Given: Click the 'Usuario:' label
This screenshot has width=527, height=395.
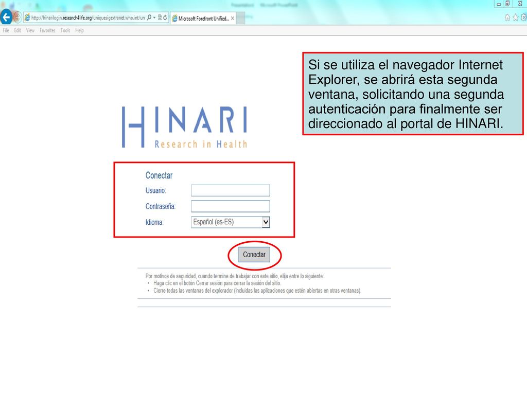Looking at the screenshot, I should coord(155,190).
